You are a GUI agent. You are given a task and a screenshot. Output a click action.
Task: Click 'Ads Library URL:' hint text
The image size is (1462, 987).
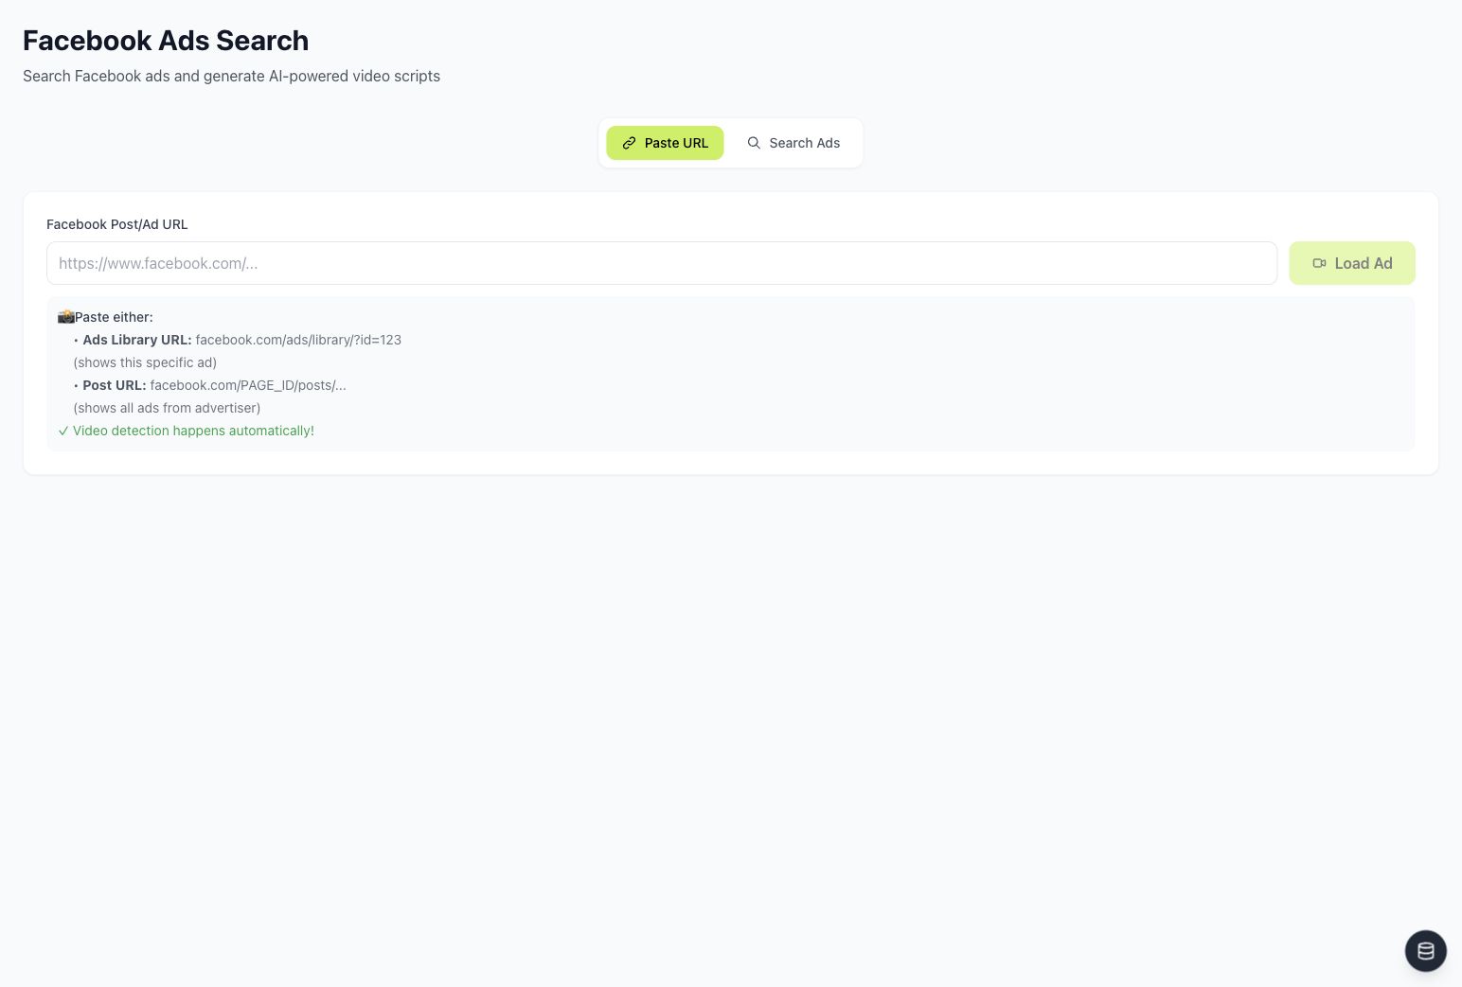(x=137, y=340)
